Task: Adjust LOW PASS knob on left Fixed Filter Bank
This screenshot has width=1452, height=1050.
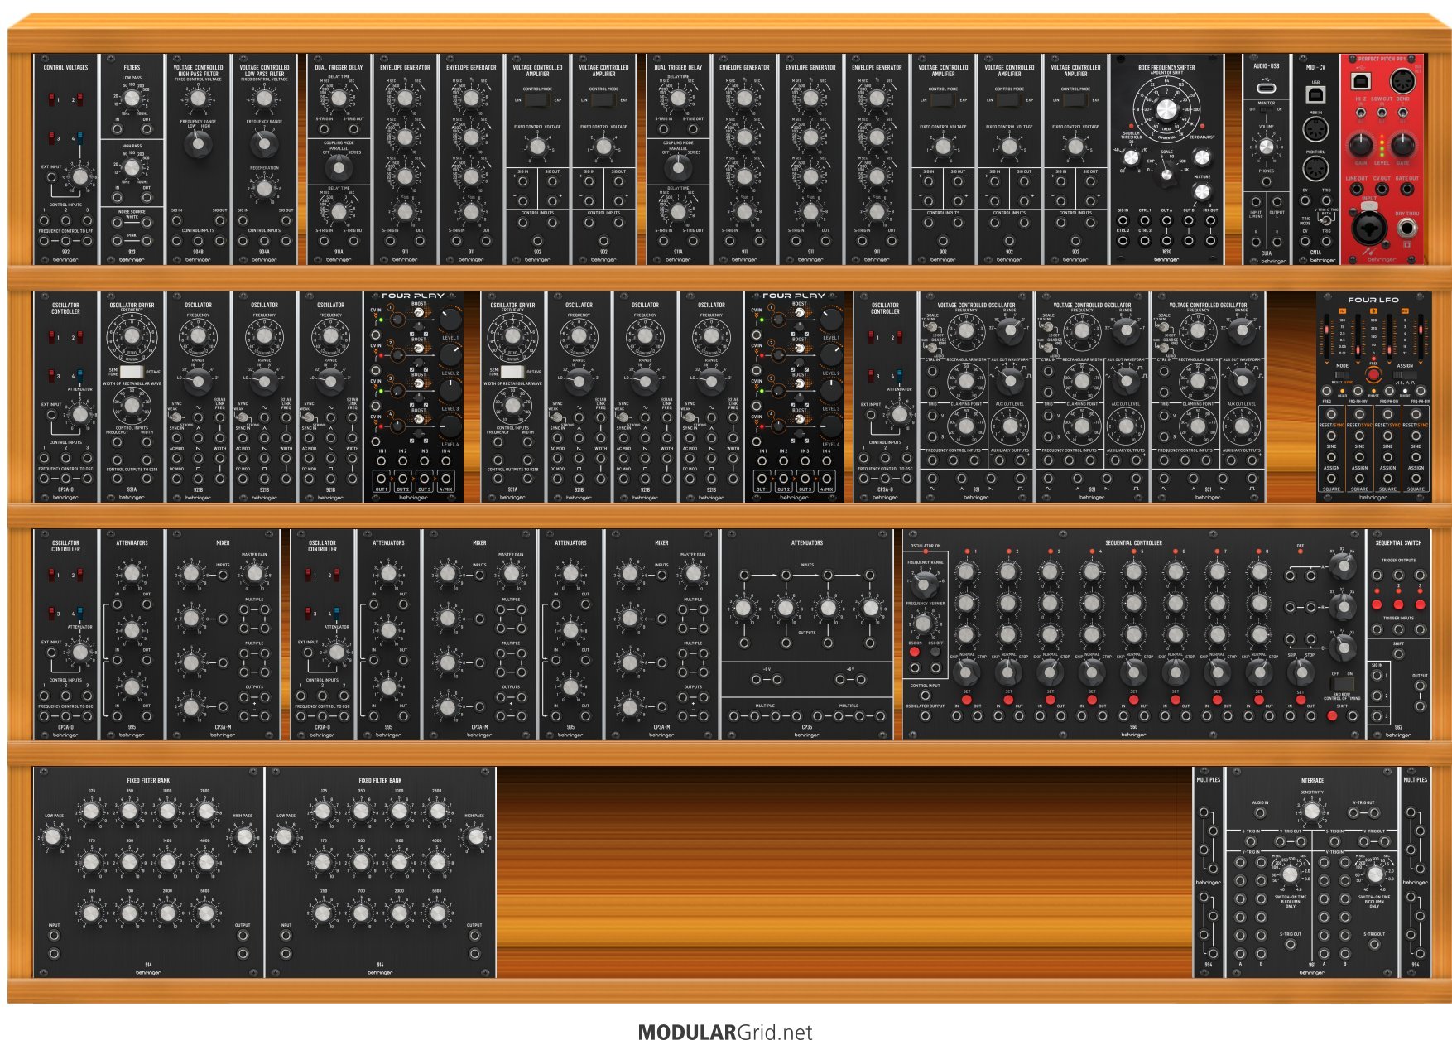Action: pos(53,836)
